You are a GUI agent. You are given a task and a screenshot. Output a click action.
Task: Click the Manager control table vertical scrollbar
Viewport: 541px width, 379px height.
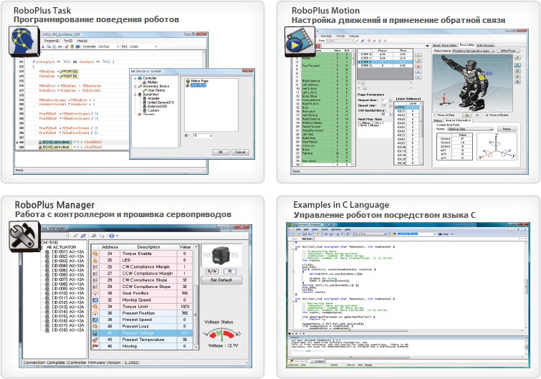point(196,297)
